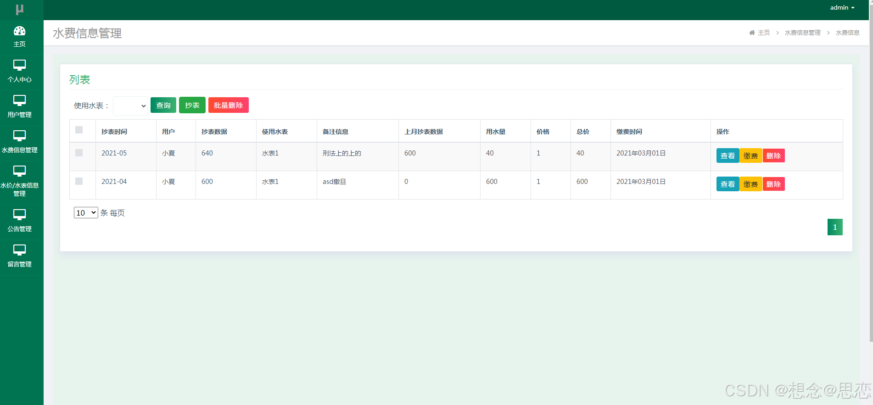The width and height of the screenshot is (873, 405).
Task: Open the 用户管理 monitor icon
Action: pyautogui.click(x=19, y=100)
